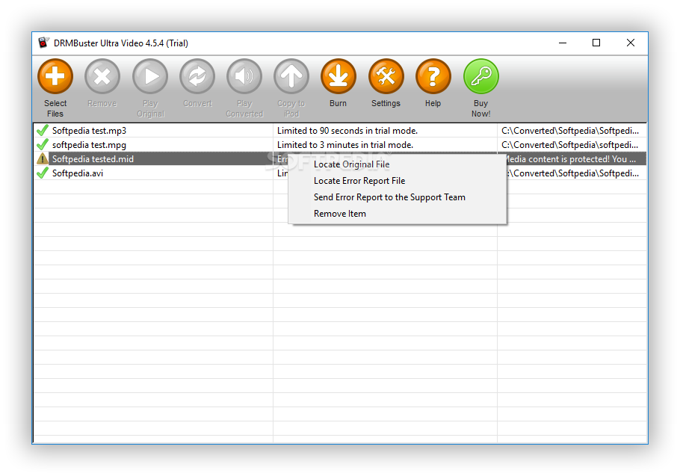Image resolution: width=680 pixels, height=476 pixels.
Task: Choose Locate Error Report File
Action: 359,181
